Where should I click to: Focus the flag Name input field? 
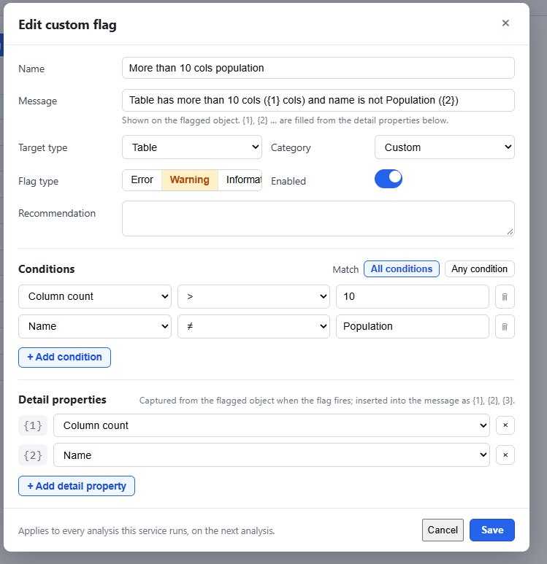tap(318, 68)
